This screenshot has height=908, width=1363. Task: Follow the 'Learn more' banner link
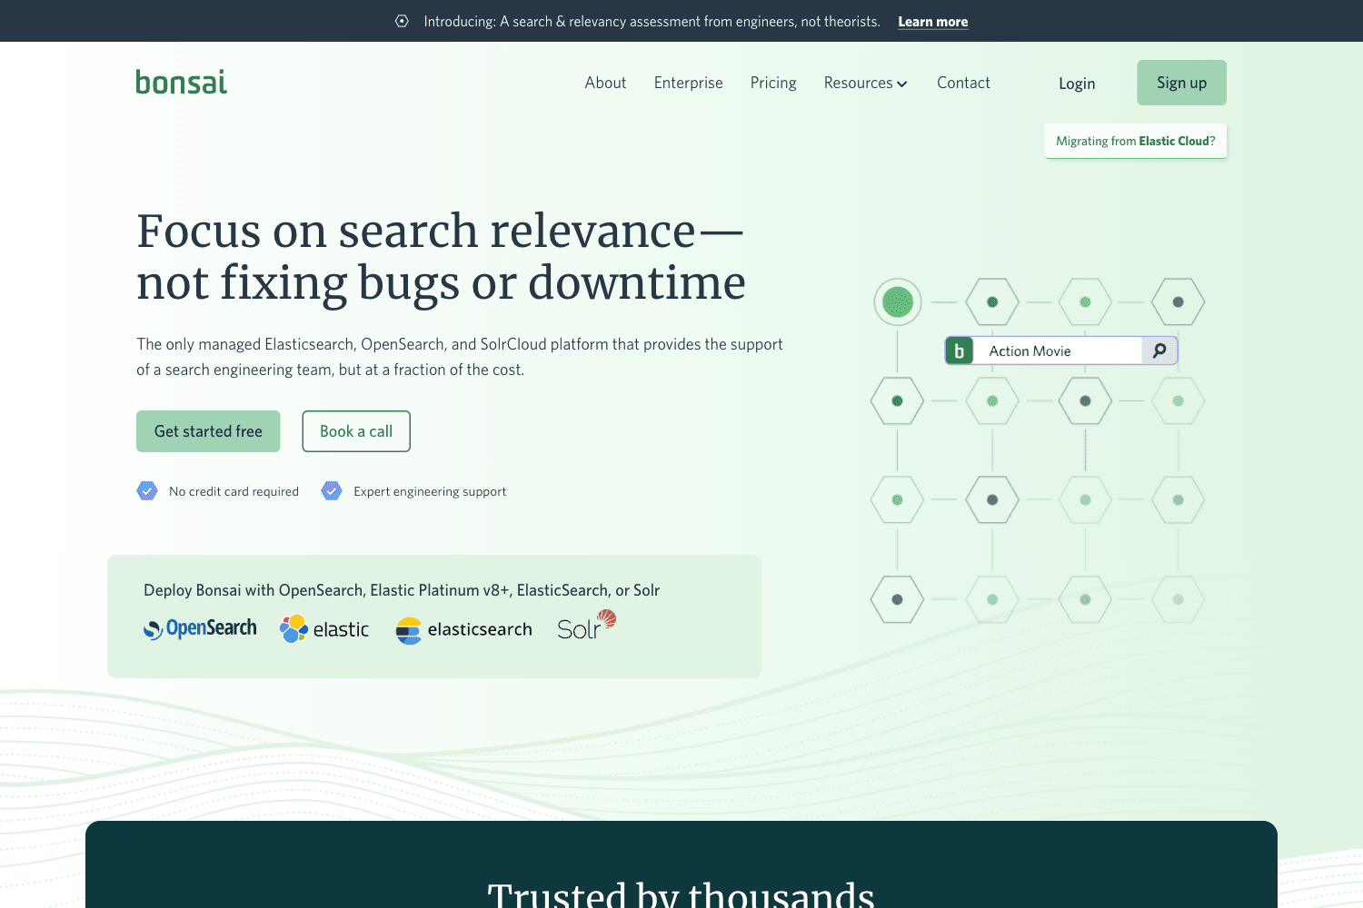pyautogui.click(x=932, y=22)
